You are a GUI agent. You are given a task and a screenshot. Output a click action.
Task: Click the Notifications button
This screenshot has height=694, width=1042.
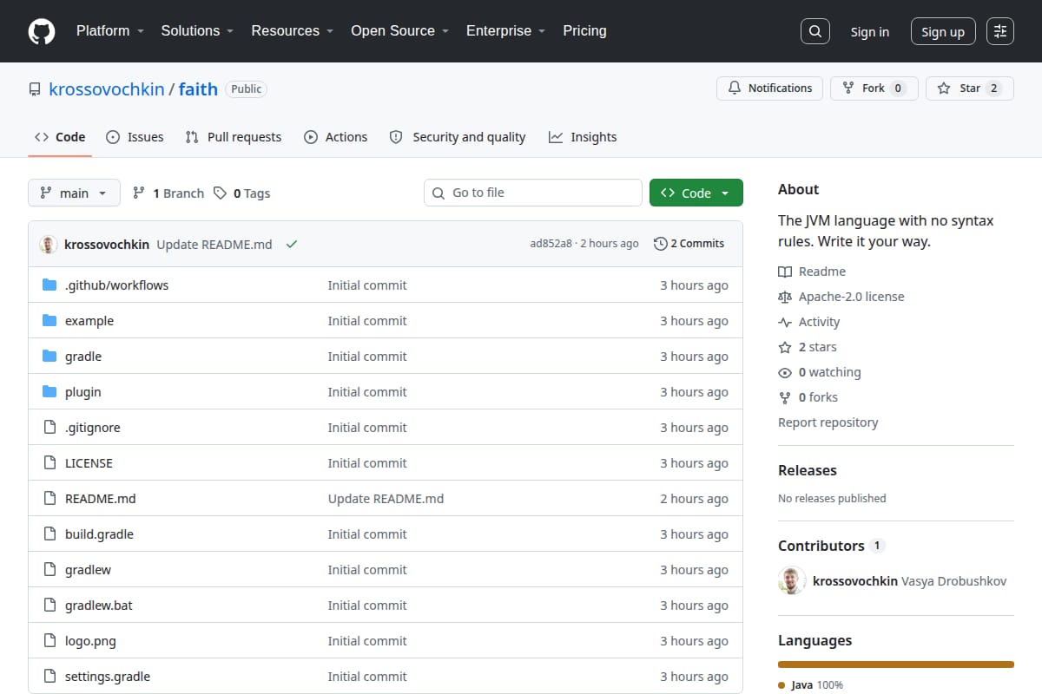(x=769, y=88)
